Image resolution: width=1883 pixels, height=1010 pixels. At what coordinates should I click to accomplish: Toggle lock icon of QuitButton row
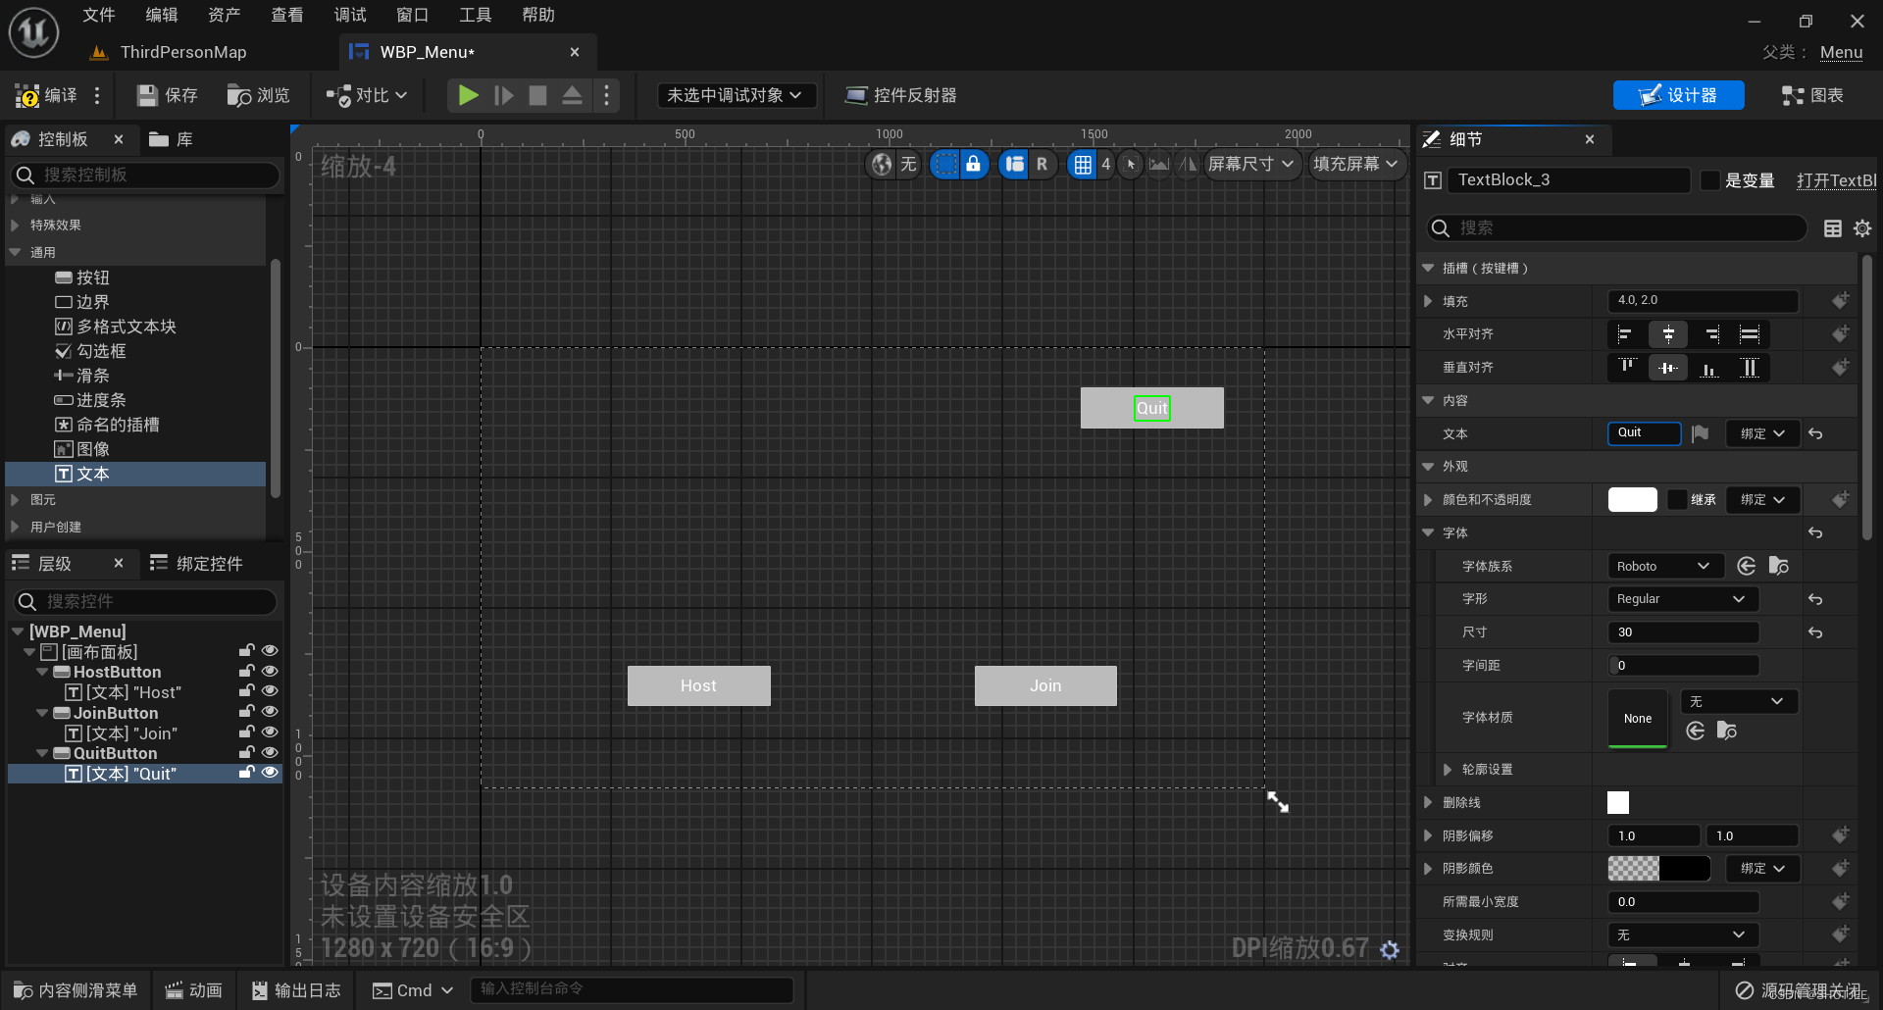pos(246,753)
